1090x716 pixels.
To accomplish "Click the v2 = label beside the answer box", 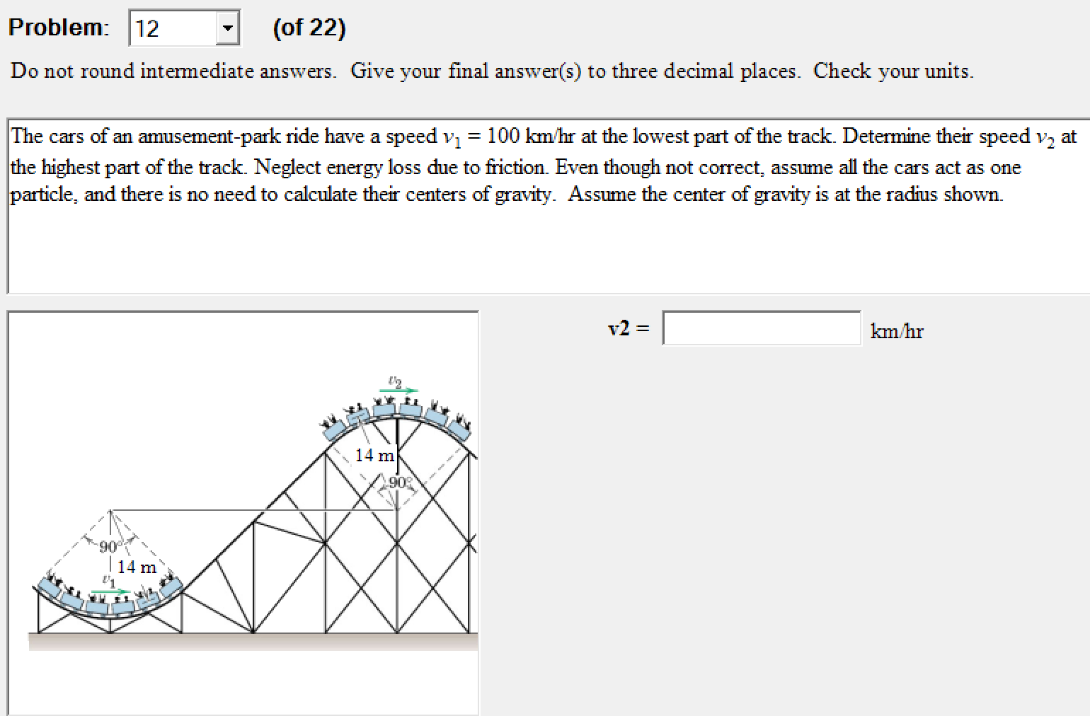I will pos(626,328).
